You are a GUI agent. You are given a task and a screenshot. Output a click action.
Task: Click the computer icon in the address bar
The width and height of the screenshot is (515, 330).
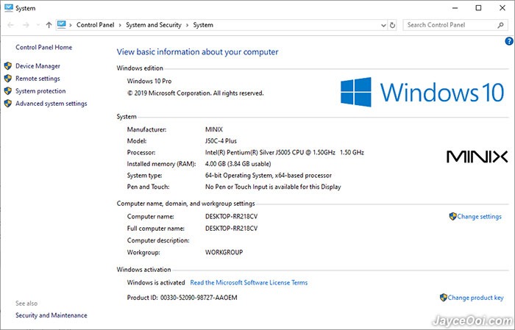pyautogui.click(x=61, y=24)
